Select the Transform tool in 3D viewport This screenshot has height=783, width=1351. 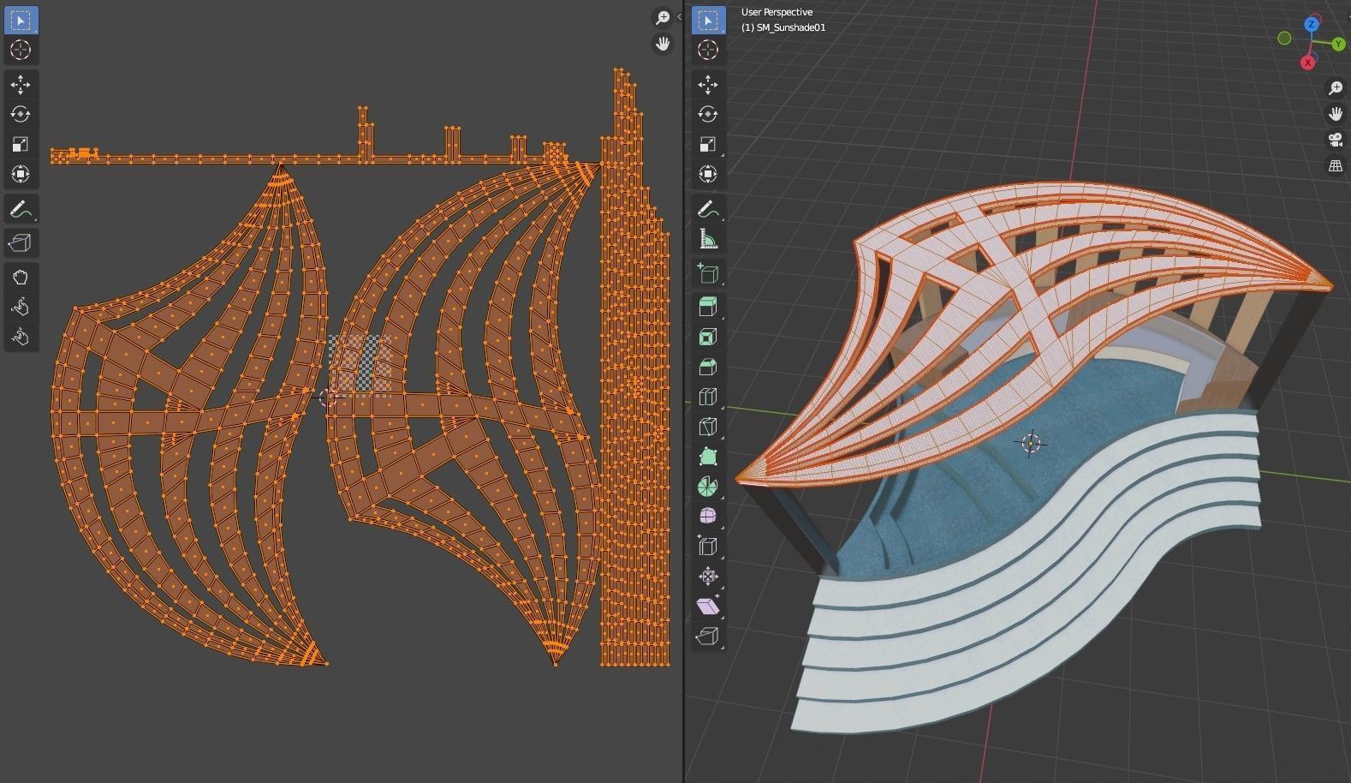[708, 174]
